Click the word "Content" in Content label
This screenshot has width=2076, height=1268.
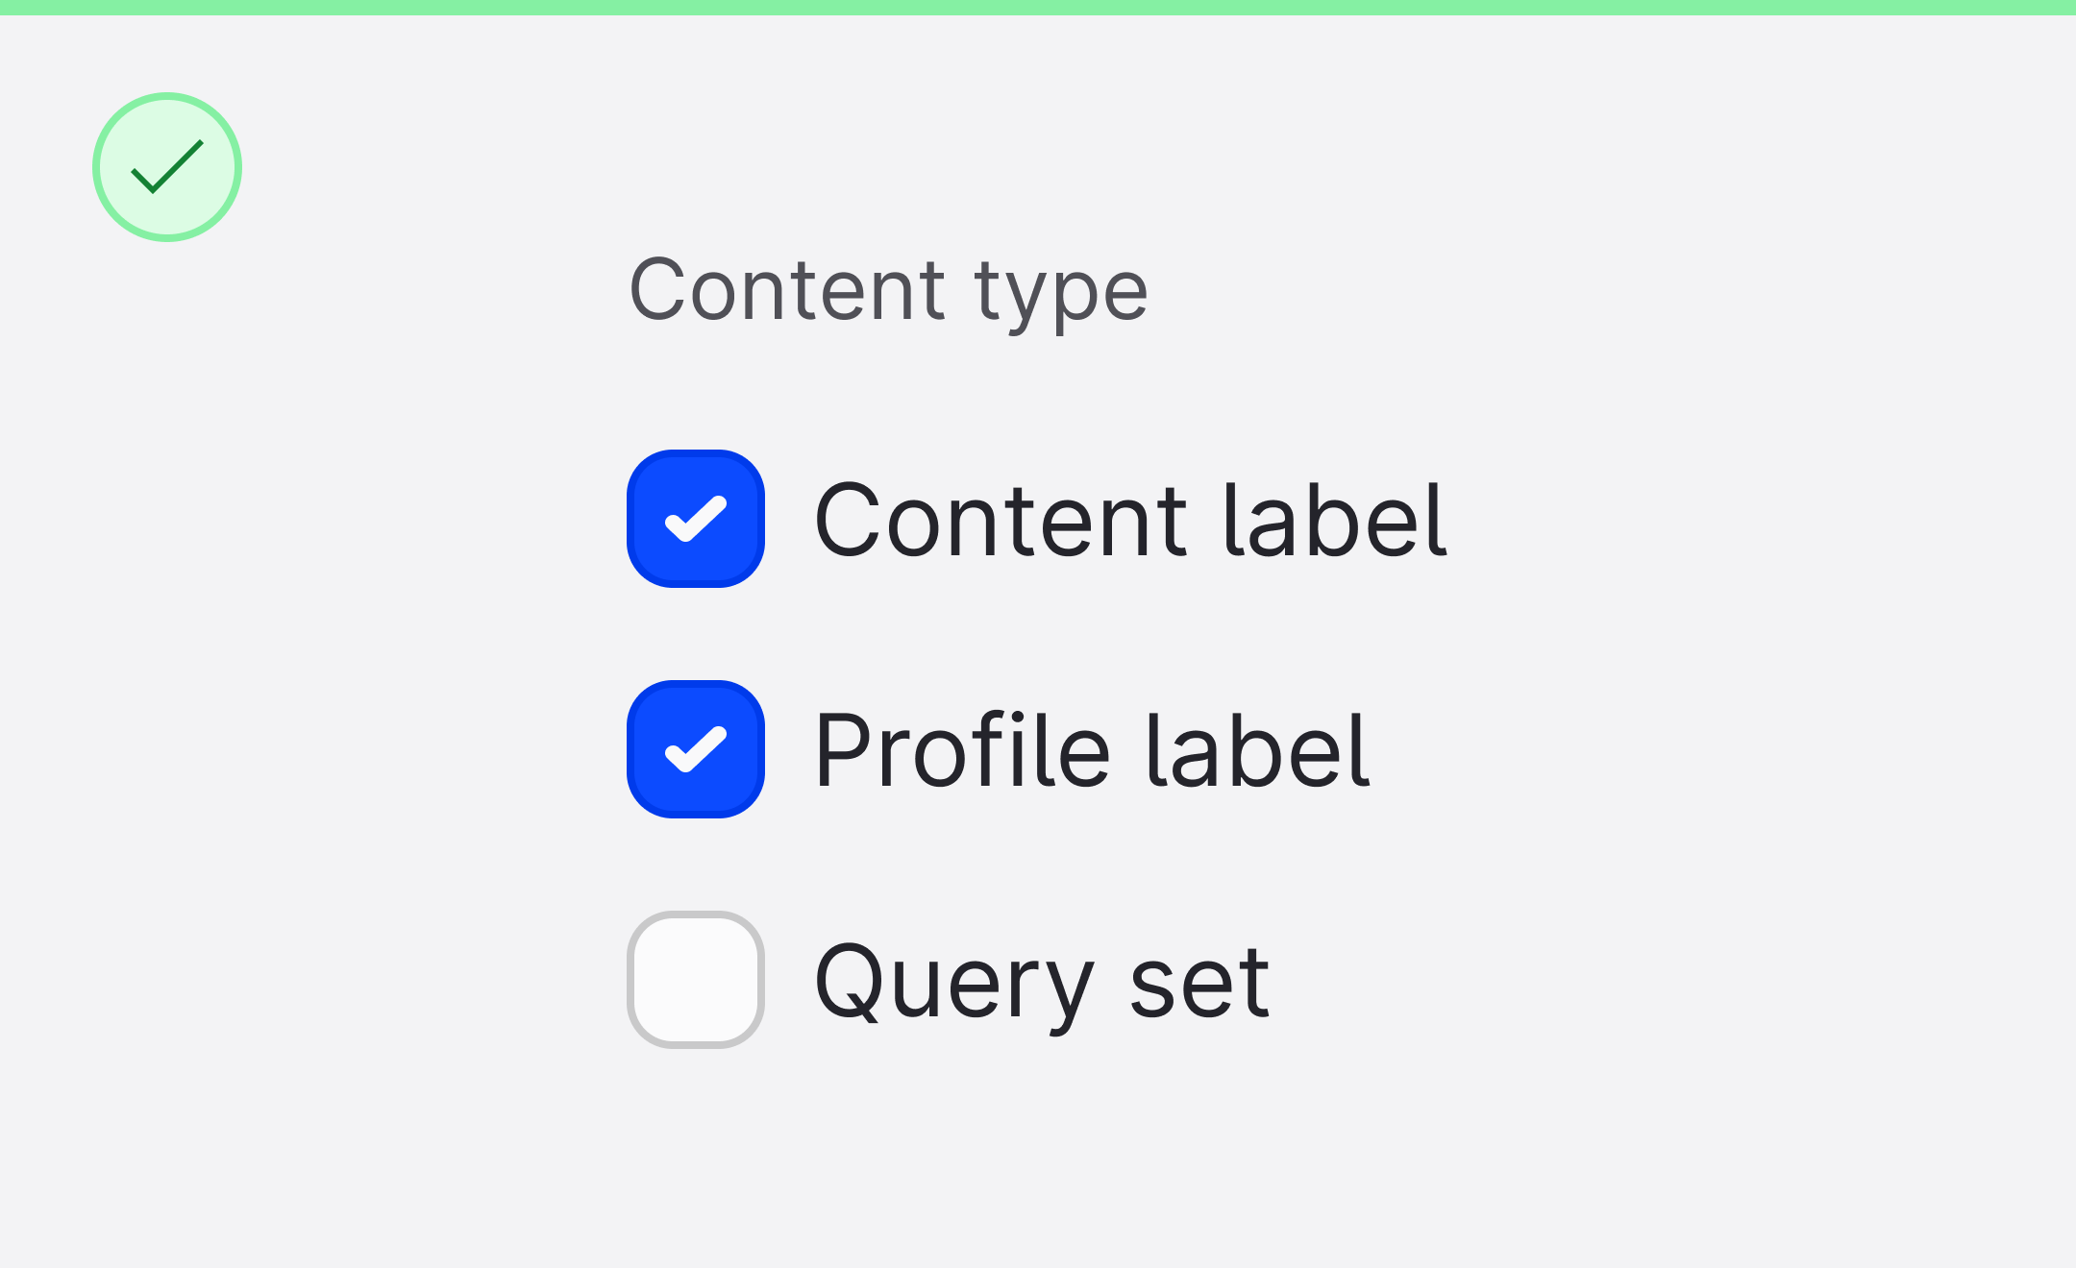pyautogui.click(x=1000, y=521)
